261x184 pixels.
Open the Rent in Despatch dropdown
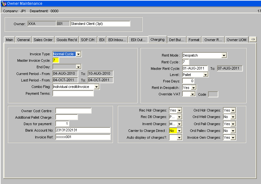click(x=194, y=88)
